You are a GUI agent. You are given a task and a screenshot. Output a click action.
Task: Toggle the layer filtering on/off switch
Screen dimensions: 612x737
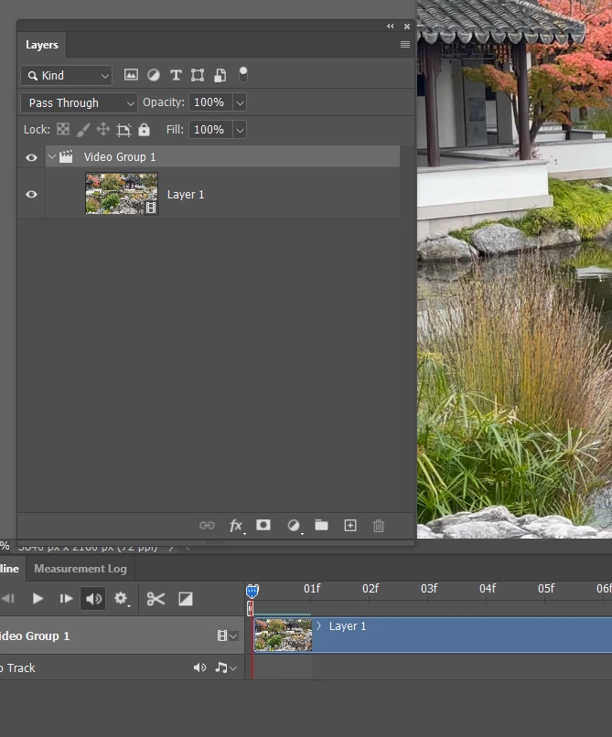pos(242,74)
